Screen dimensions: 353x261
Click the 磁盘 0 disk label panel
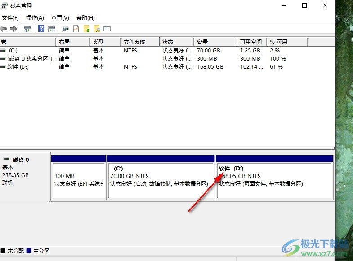coord(25,177)
